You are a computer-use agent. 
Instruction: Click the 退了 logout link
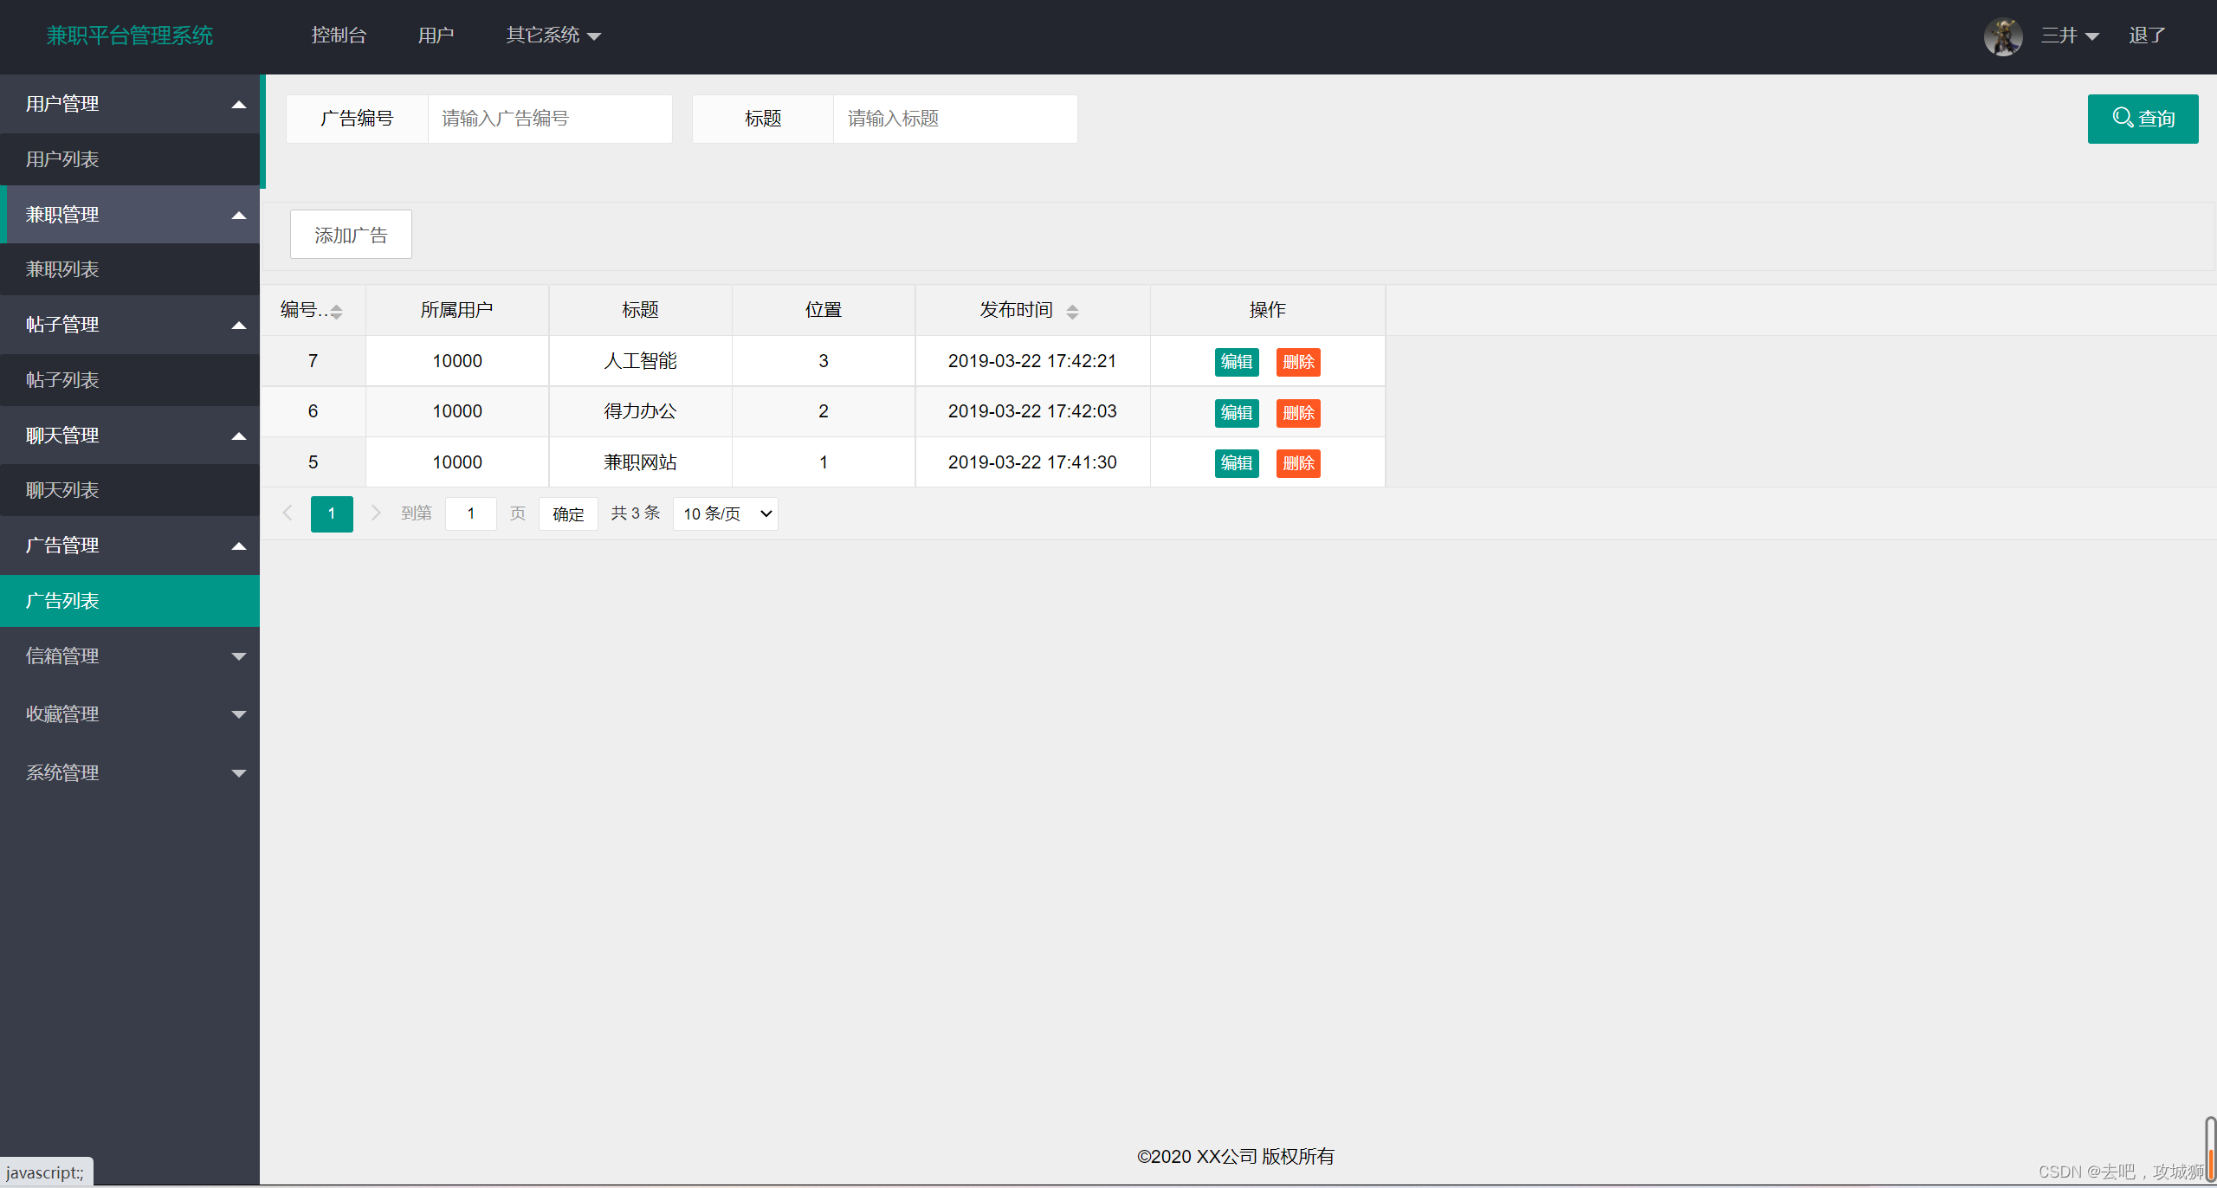(2147, 36)
